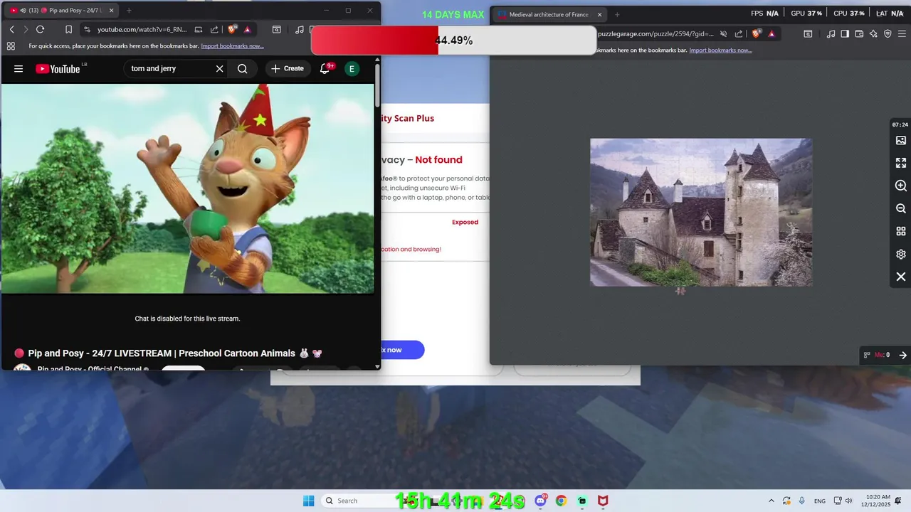This screenshot has width=911, height=512.
Task: Close the Medieval architecture of France tab
Action: [599, 14]
